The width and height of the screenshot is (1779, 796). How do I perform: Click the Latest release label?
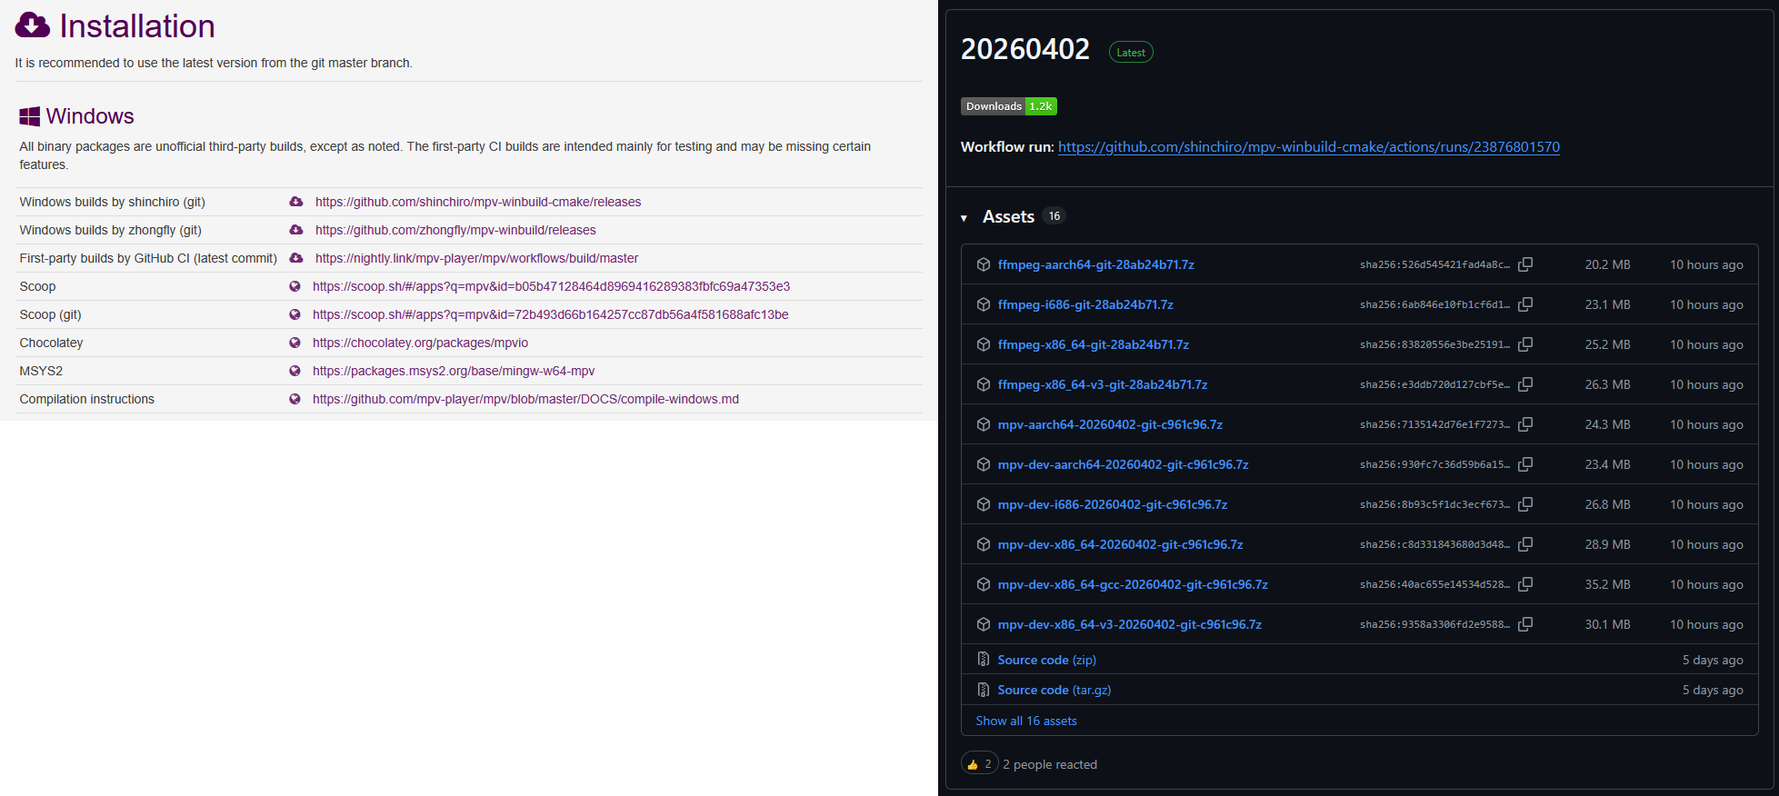tap(1131, 53)
